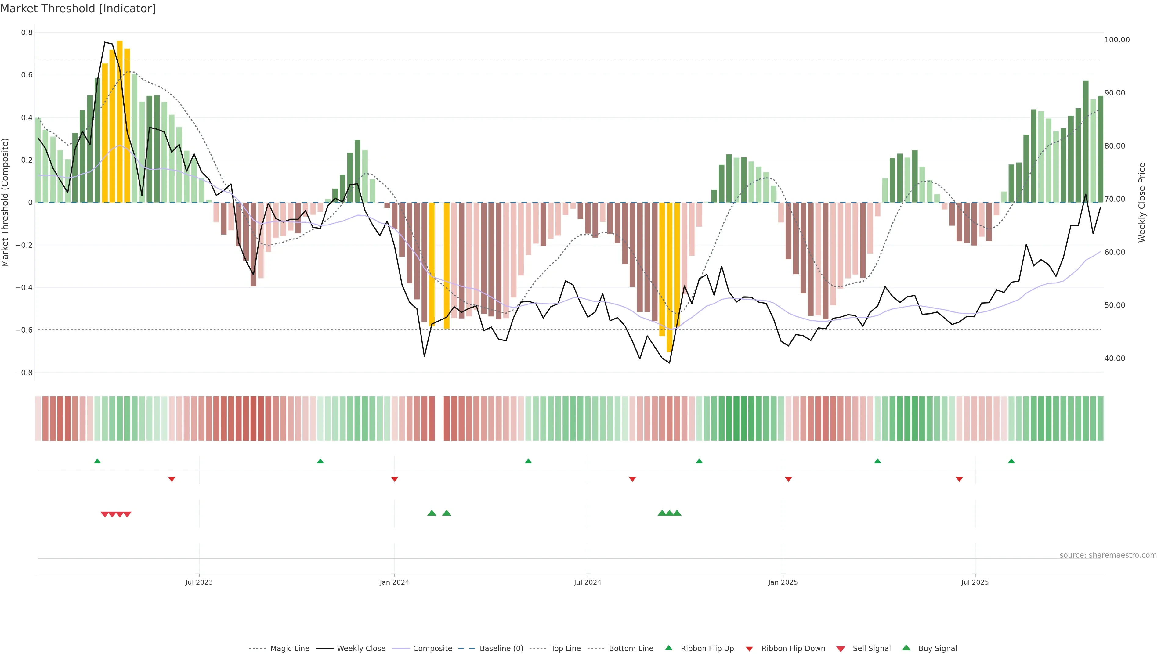Click the Baseline (0) legend entry
This screenshot has width=1172, height=659.
point(501,648)
